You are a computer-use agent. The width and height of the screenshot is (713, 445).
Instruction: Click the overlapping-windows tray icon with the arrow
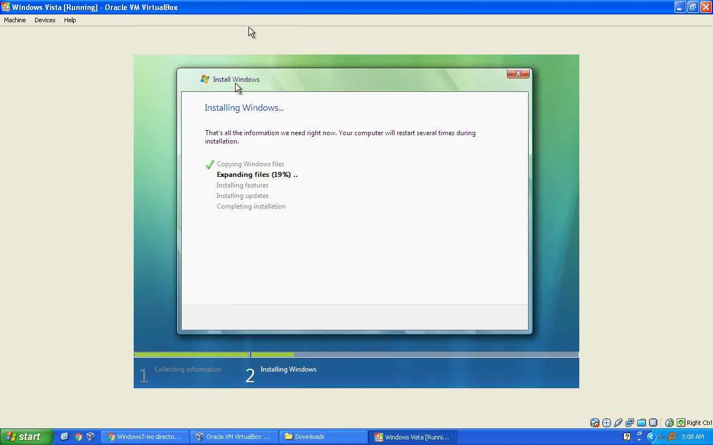pos(639,436)
